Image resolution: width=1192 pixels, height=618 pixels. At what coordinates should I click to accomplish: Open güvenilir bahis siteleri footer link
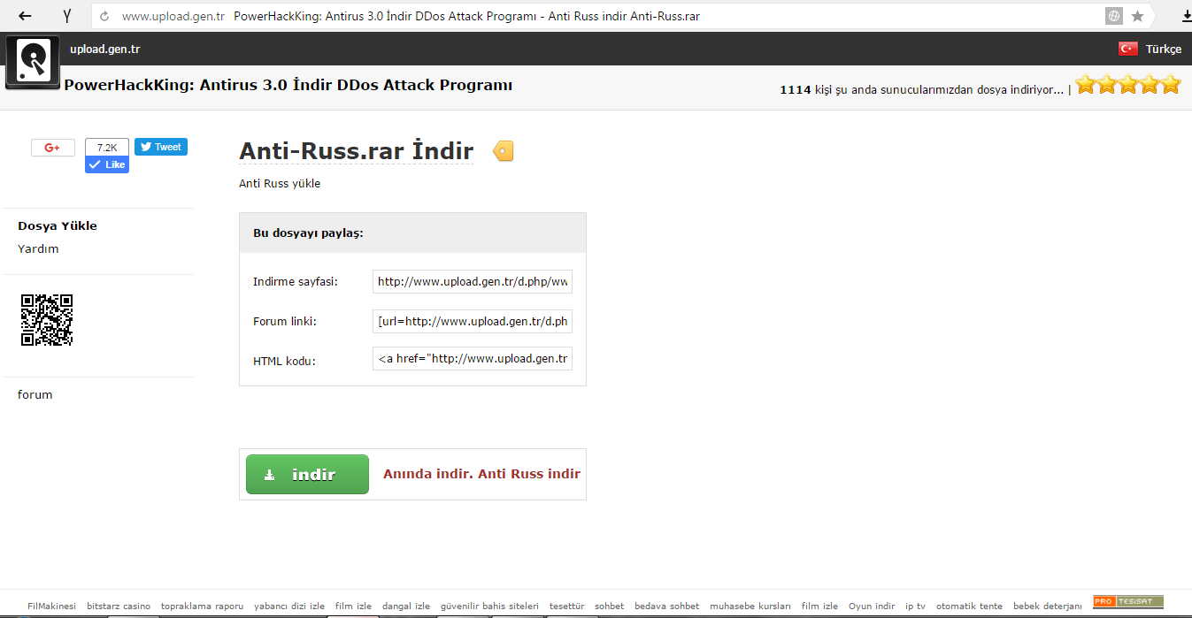489,606
